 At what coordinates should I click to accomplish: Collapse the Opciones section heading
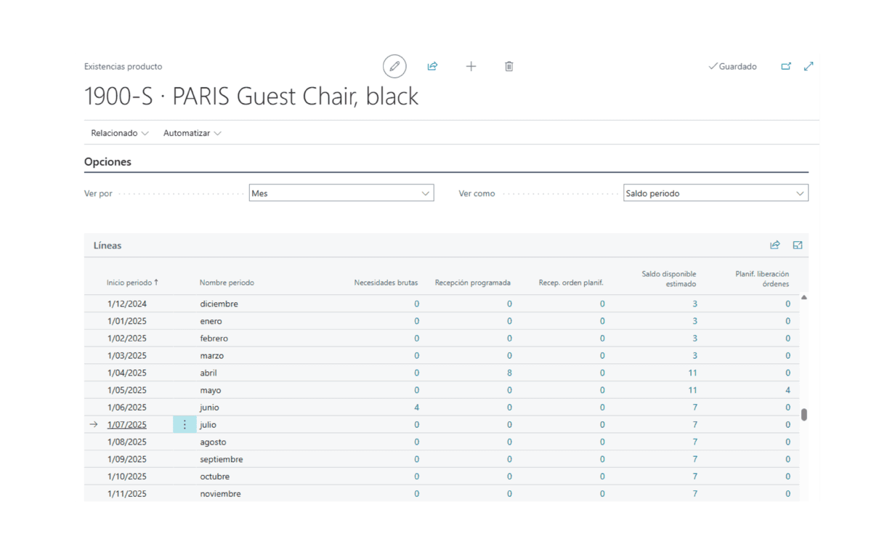pyautogui.click(x=108, y=162)
